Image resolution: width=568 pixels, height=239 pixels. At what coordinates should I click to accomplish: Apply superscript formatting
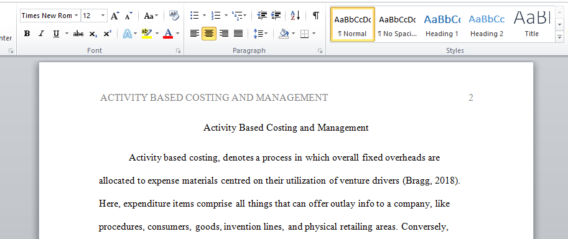107,34
